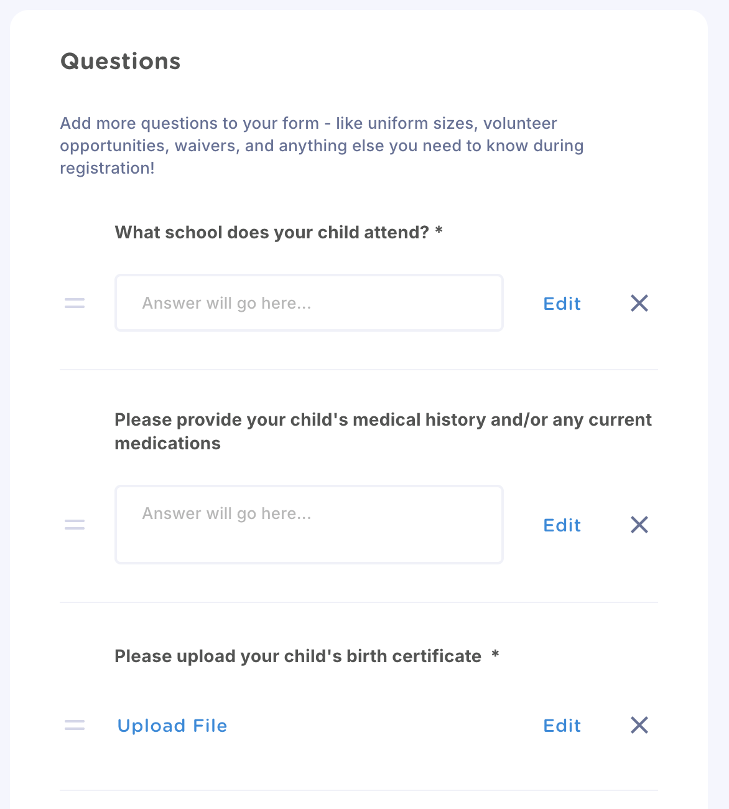Click the Upload File link
The width and height of the screenshot is (729, 809).
click(x=172, y=726)
